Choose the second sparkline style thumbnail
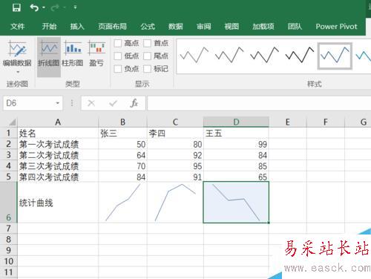The image size is (371, 279). coord(229,55)
